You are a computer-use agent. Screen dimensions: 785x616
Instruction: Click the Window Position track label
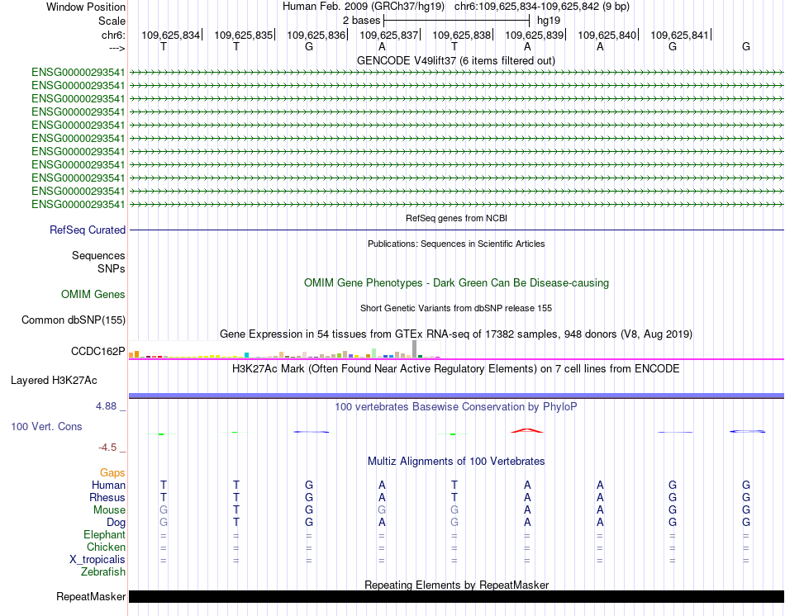tap(86, 7)
